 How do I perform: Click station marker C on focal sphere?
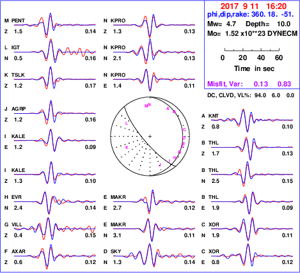(x=184, y=130)
